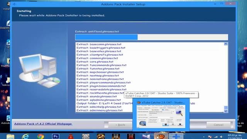Click the blue plus installer taskbar icon

176,136
